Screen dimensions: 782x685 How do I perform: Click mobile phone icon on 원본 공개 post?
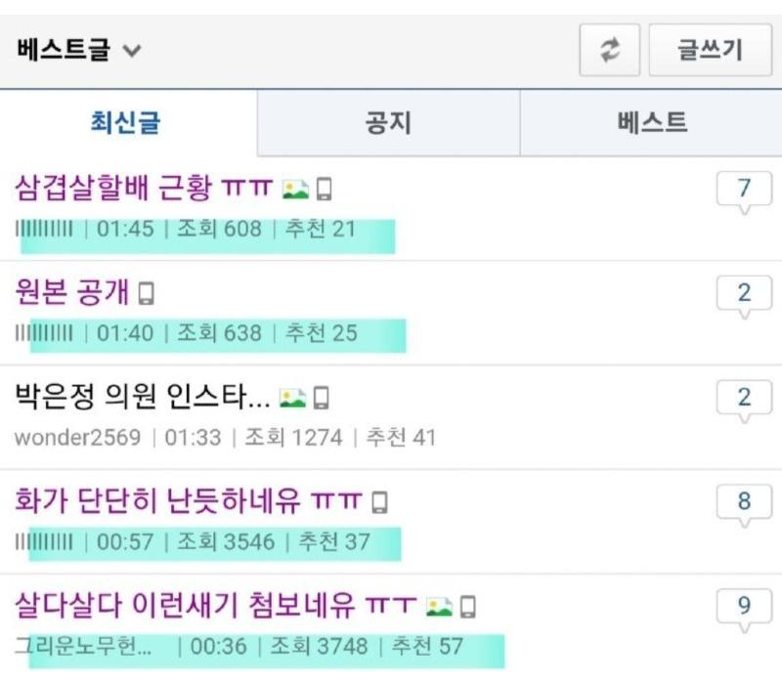coord(146,293)
